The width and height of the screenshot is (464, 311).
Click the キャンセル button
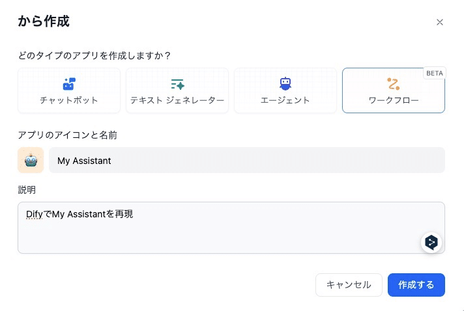(x=349, y=285)
